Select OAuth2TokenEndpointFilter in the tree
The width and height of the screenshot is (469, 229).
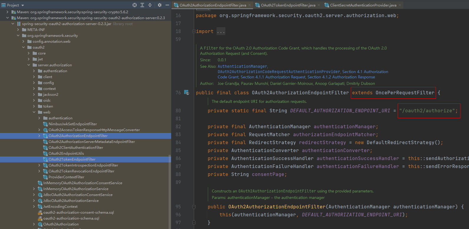tap(72, 159)
